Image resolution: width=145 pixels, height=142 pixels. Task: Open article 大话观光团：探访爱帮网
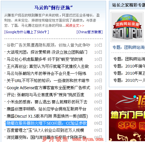click(47, 52)
